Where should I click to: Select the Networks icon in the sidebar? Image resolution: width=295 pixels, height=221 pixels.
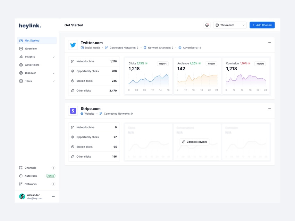(x=22, y=184)
